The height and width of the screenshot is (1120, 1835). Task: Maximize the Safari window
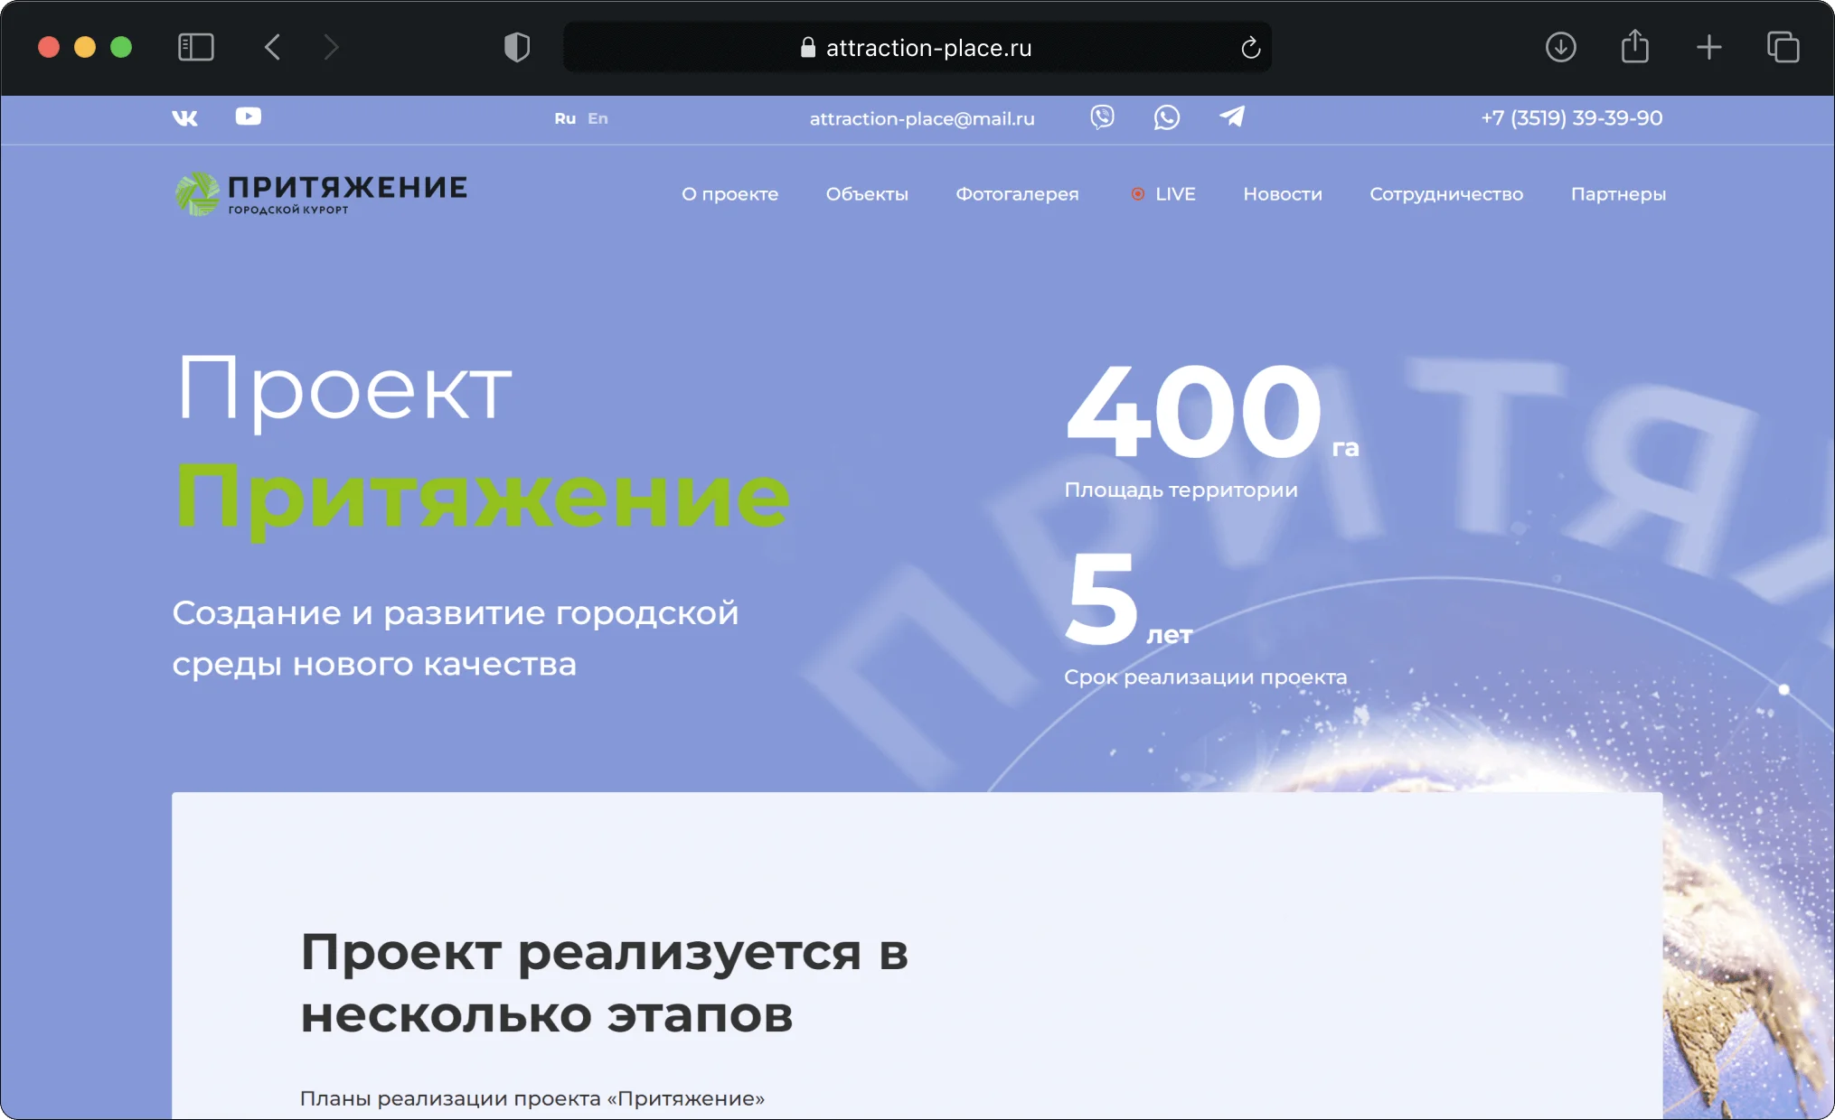(121, 47)
